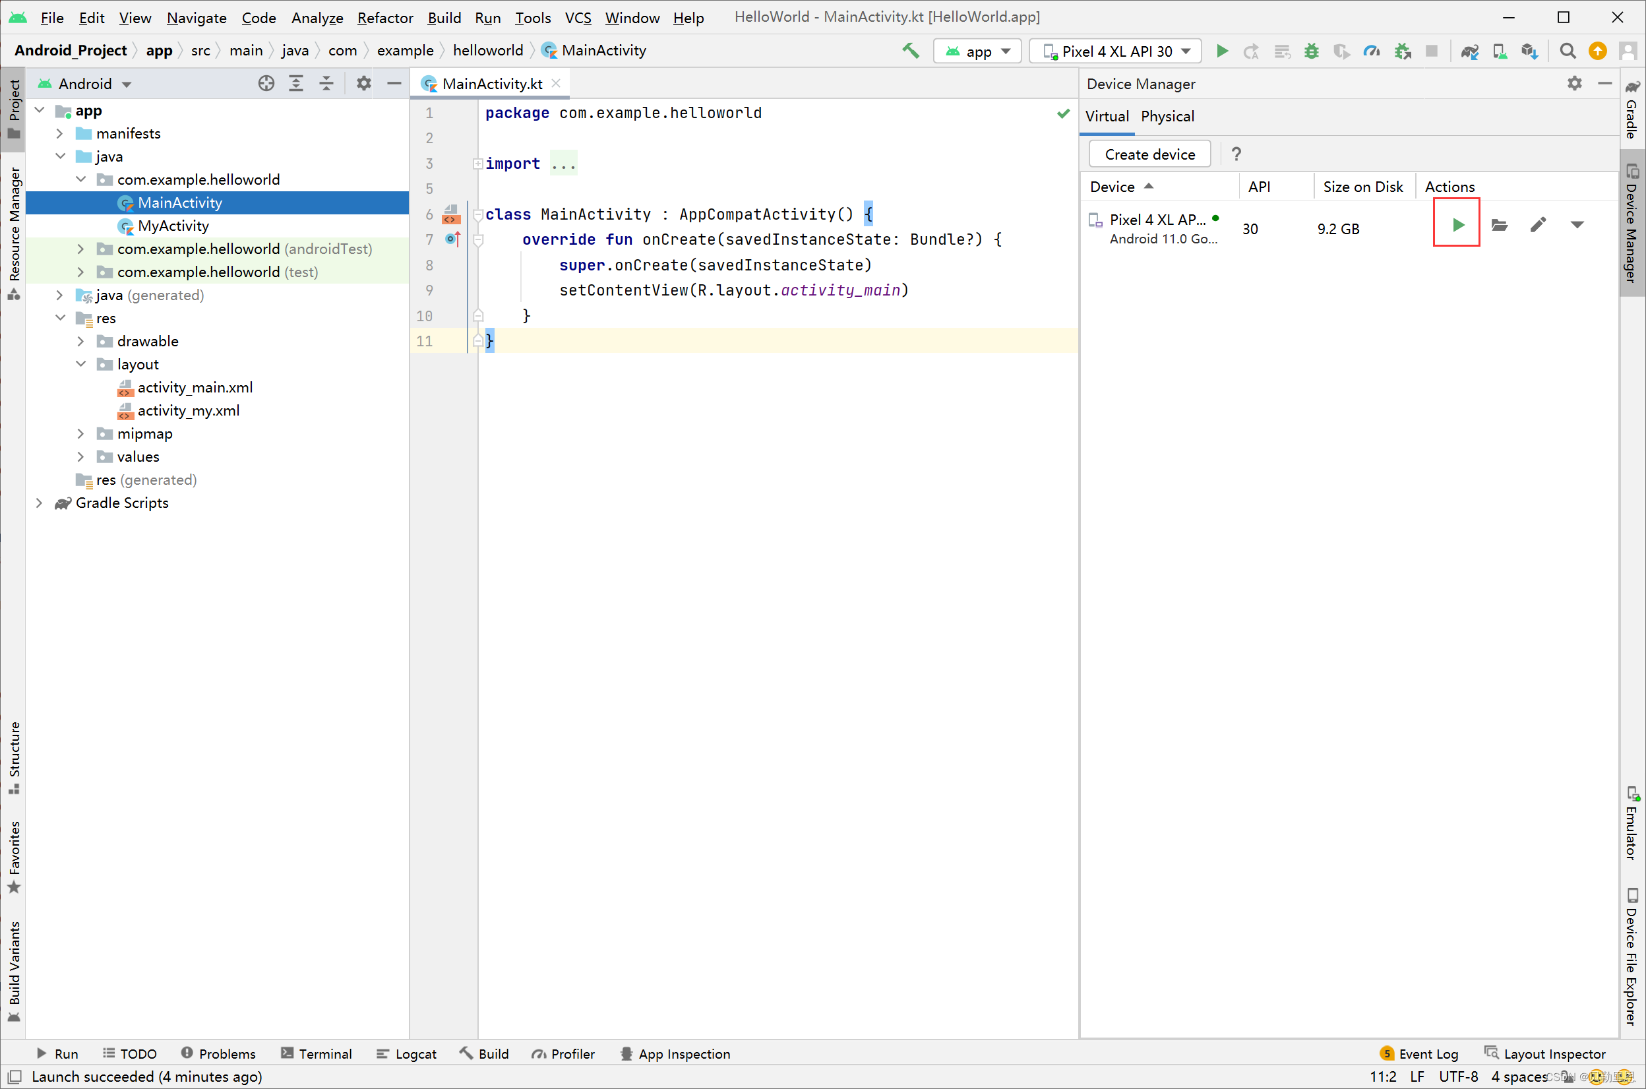The width and height of the screenshot is (1646, 1089).
Task: Click Sync Project with Gradle Files icon
Action: click(x=1469, y=51)
